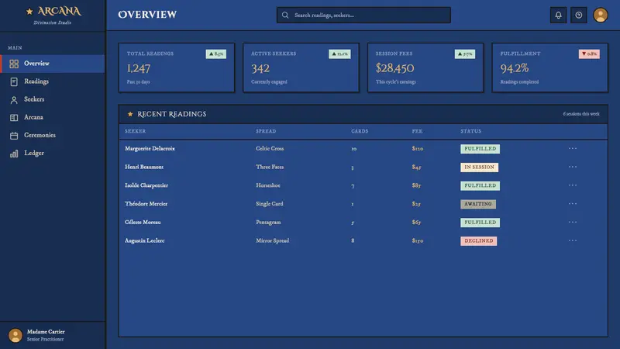
Task: Click the Spread column header
Action: coord(266,131)
